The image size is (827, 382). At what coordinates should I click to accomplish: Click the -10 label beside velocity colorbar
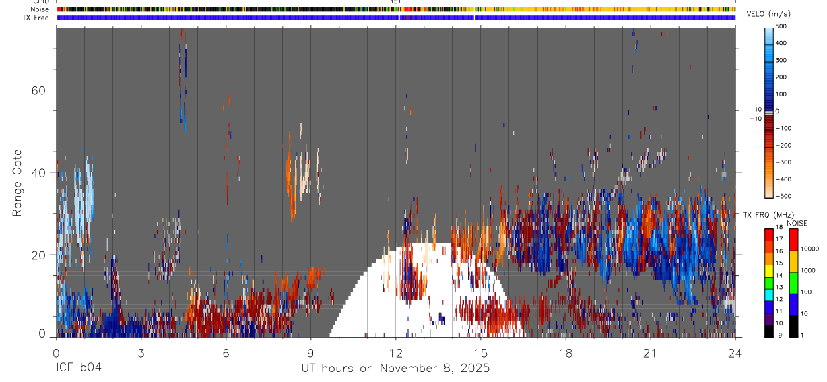pos(756,119)
